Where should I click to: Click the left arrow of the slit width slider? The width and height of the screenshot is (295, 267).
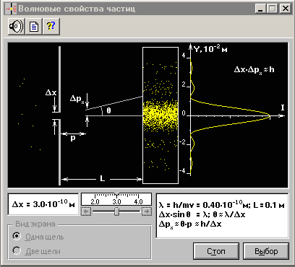click(86, 211)
